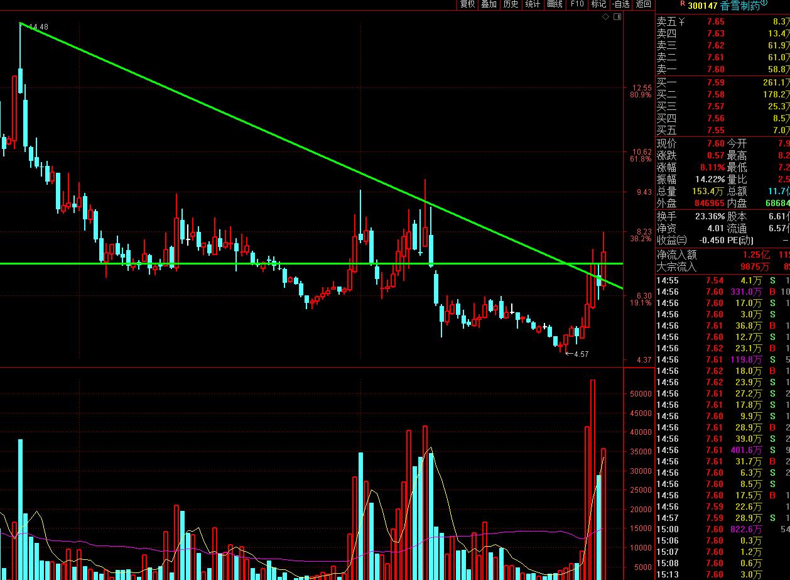Click the tallest red volume bar
Image resolution: width=790 pixels, height=580 pixels.
(593, 479)
